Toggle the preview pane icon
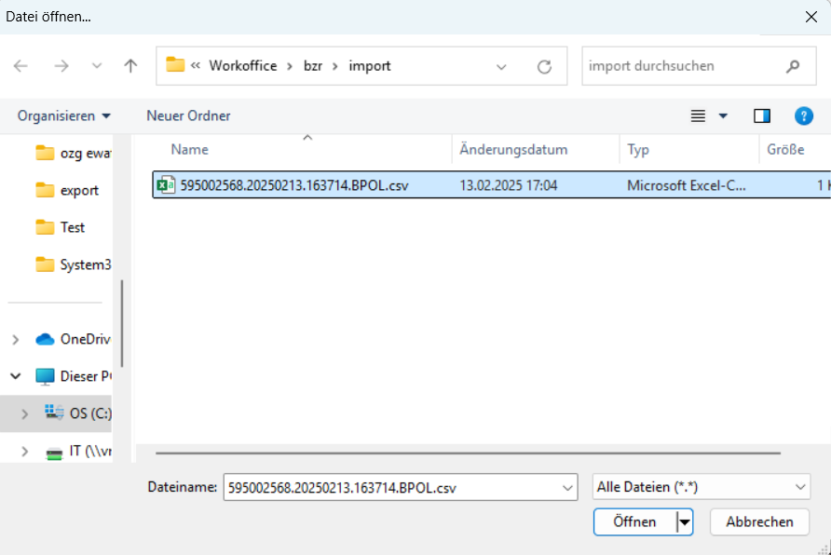Screen dimensions: 831x555 [x=762, y=115]
